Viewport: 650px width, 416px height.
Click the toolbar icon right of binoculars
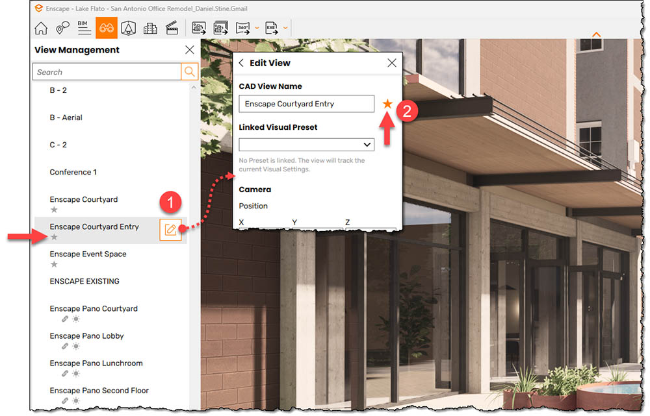(x=129, y=28)
